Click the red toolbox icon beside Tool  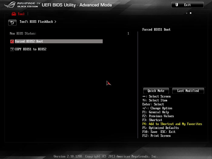point(14,14)
